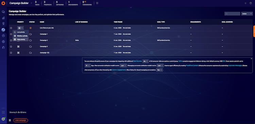The image size is (255, 124).
Task: Open the home icon in the left sidebar
Action: click(3, 48)
